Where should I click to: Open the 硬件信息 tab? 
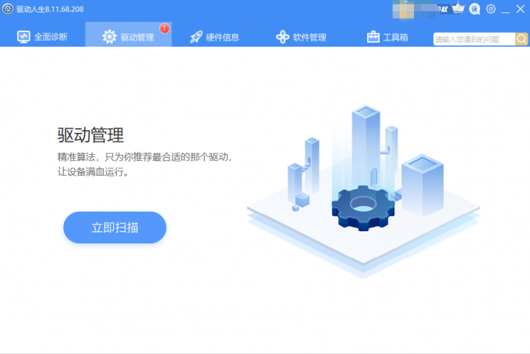214,37
